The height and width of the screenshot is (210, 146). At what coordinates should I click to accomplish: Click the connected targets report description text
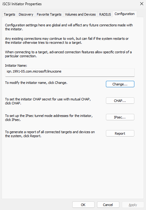[50, 134]
